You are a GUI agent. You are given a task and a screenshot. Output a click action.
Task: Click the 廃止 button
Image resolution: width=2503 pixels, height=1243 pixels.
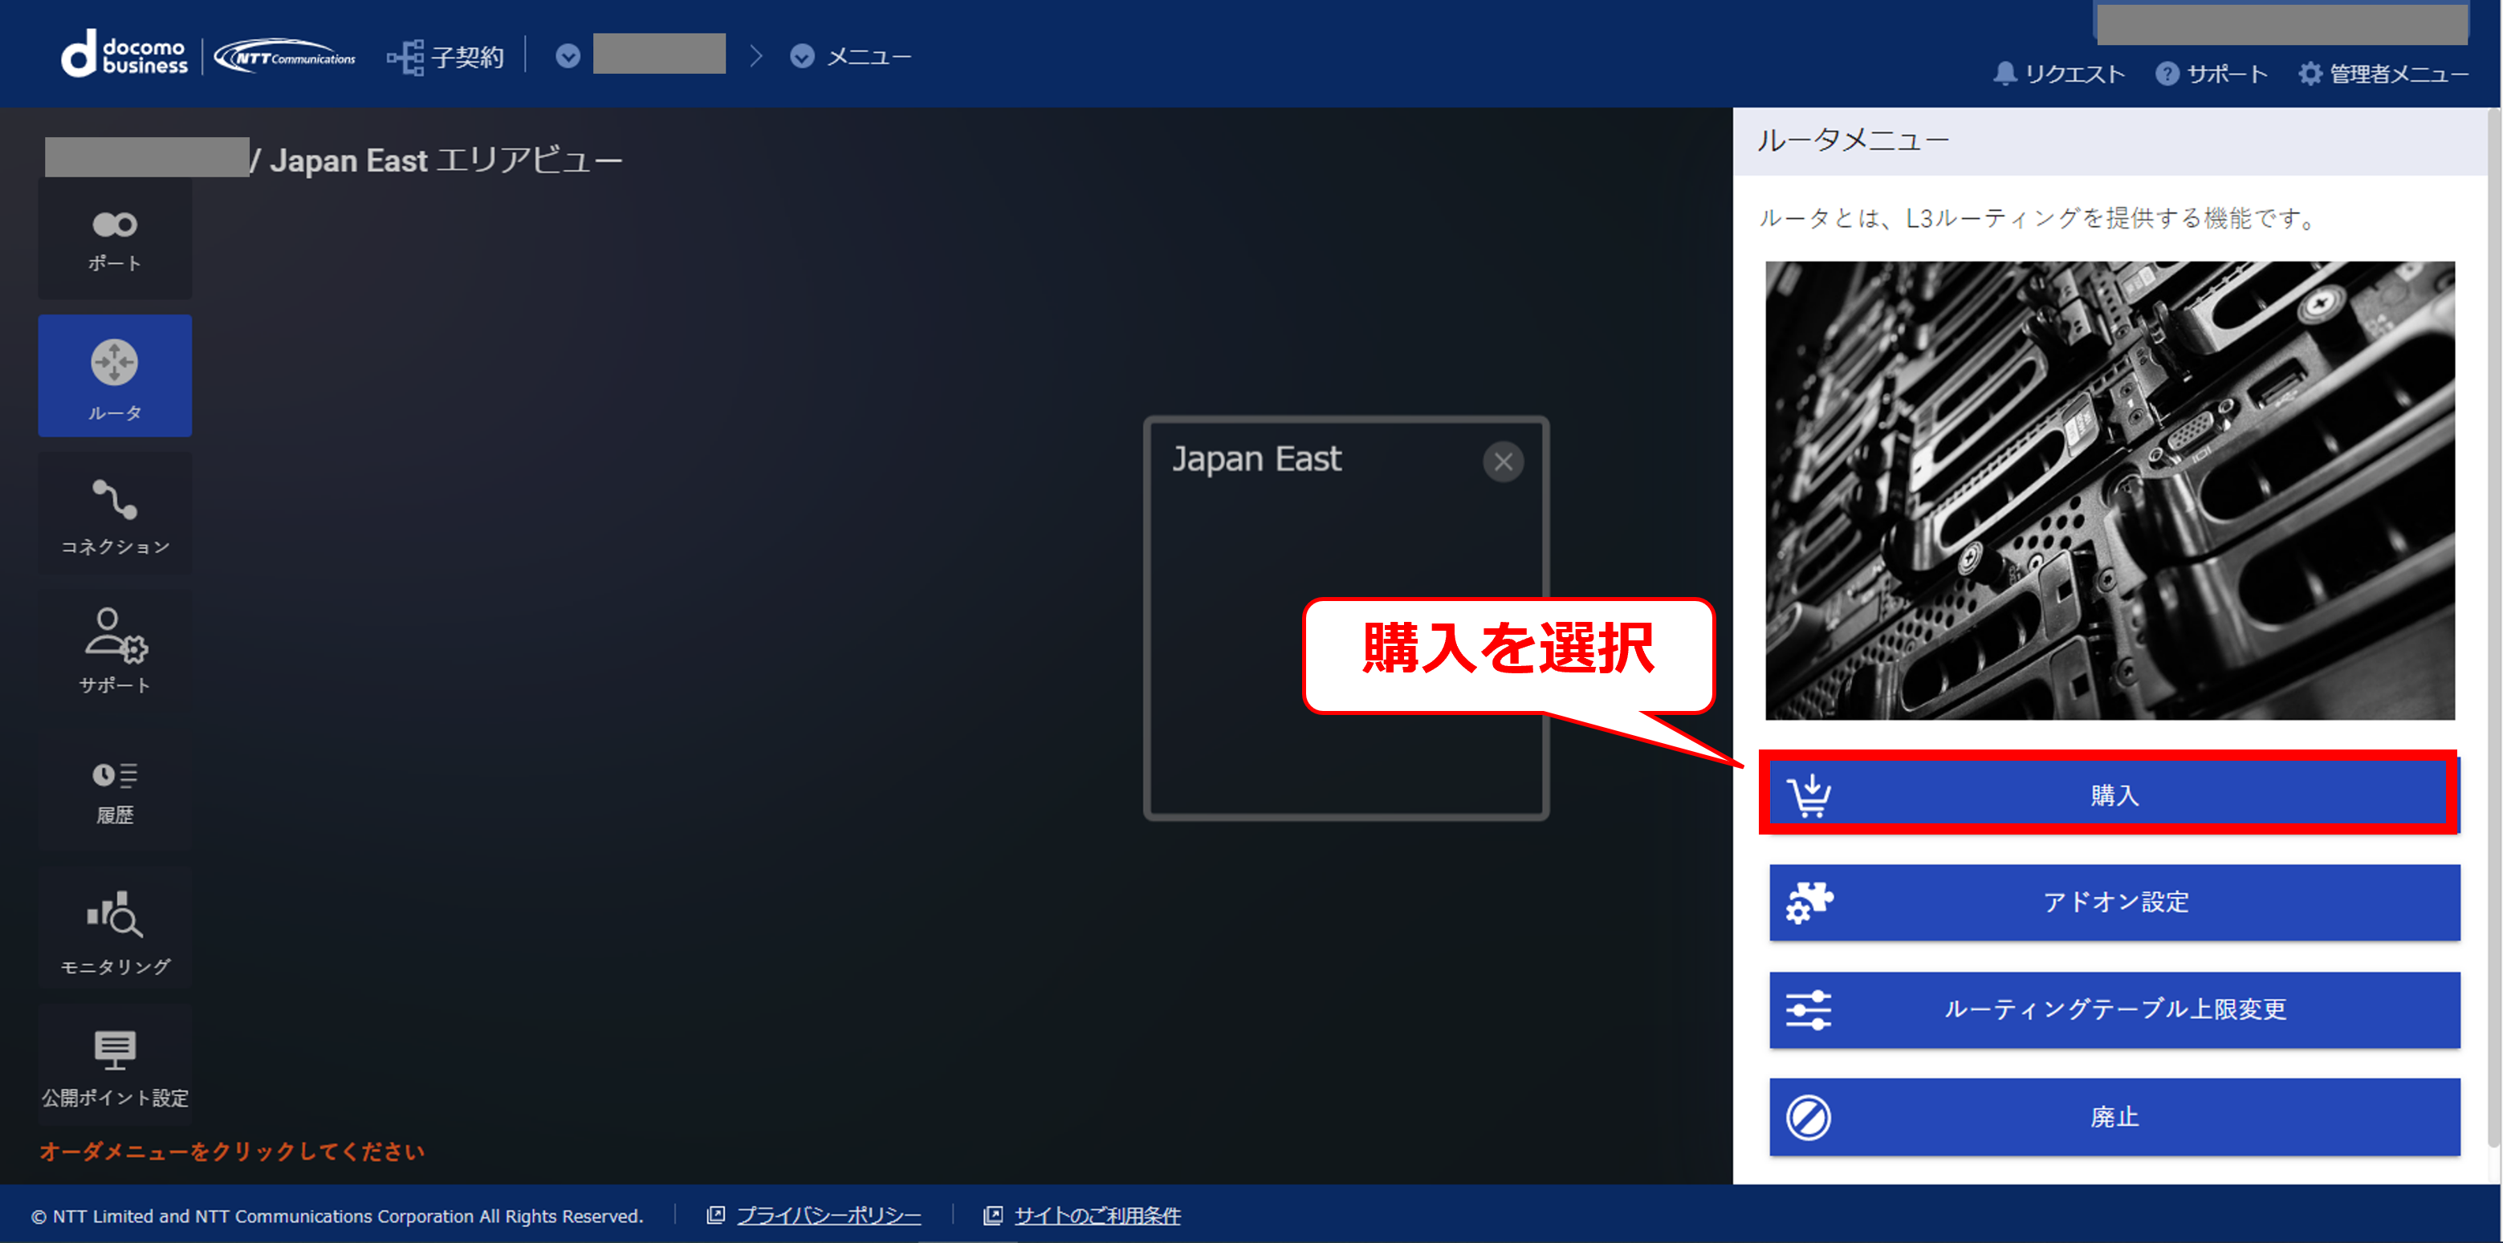[x=2114, y=1118]
